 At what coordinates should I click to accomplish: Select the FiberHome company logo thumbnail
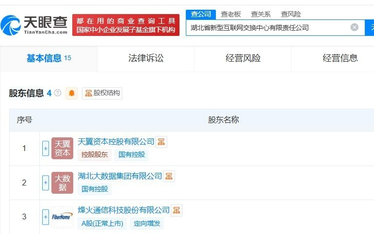click(62, 217)
